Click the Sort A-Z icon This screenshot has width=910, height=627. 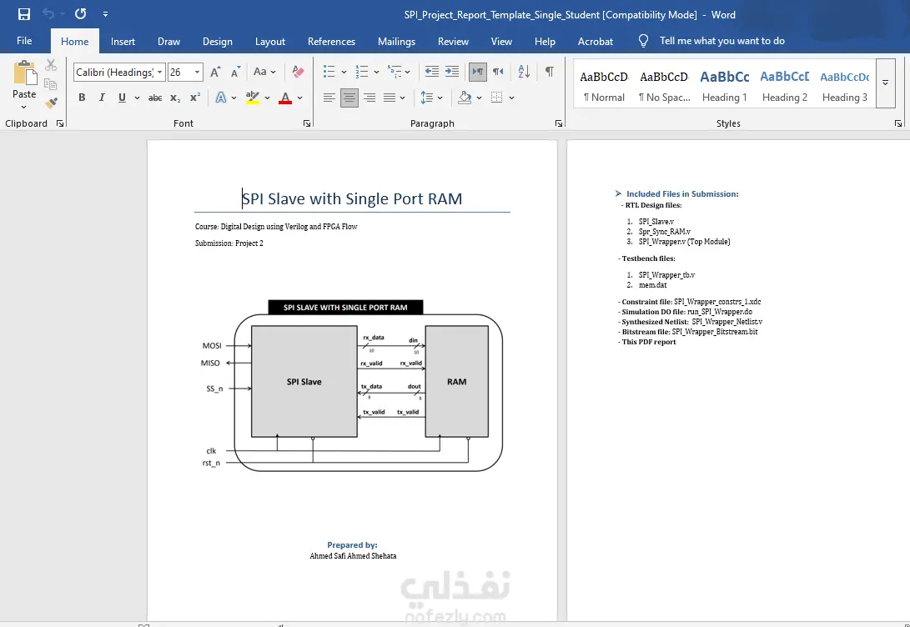coord(524,73)
